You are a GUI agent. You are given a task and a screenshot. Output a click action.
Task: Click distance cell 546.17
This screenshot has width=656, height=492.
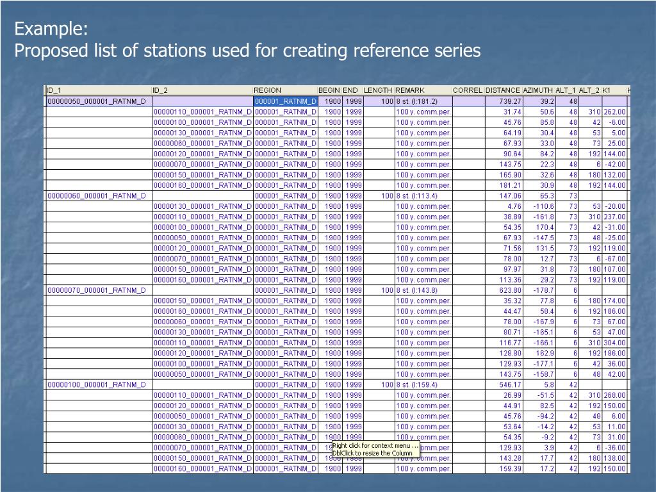coord(504,385)
